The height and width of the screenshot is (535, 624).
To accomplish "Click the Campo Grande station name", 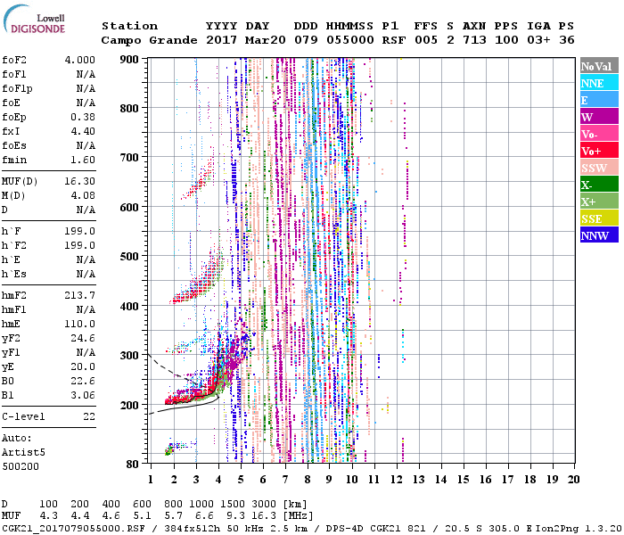I will click(149, 40).
